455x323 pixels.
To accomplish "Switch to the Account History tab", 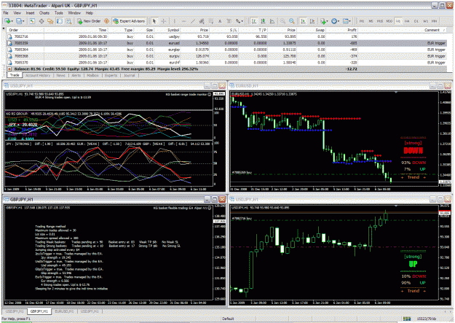I will [38, 75].
